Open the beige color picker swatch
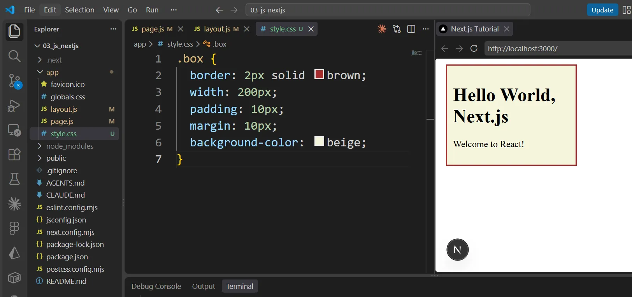The height and width of the screenshot is (297, 632). pyautogui.click(x=319, y=141)
